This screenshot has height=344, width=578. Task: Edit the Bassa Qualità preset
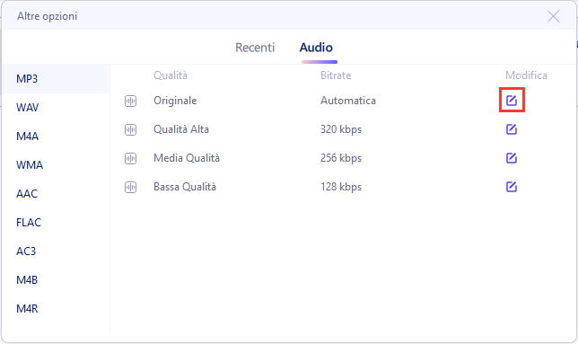[512, 187]
